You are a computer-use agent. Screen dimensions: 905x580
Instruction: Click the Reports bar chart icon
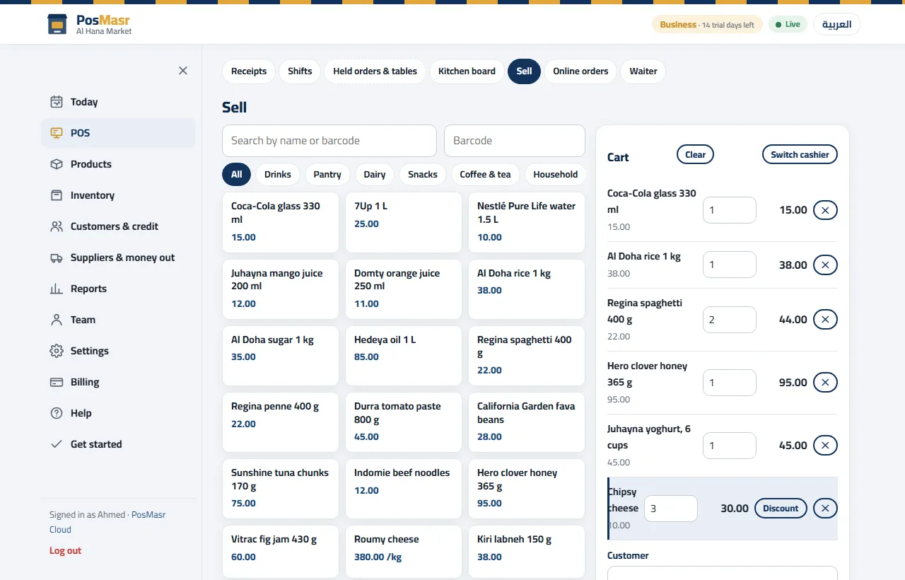tap(57, 289)
